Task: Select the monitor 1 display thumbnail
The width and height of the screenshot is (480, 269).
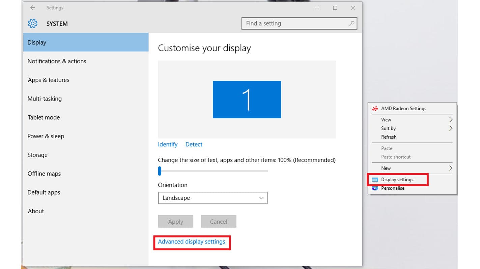Action: click(247, 100)
